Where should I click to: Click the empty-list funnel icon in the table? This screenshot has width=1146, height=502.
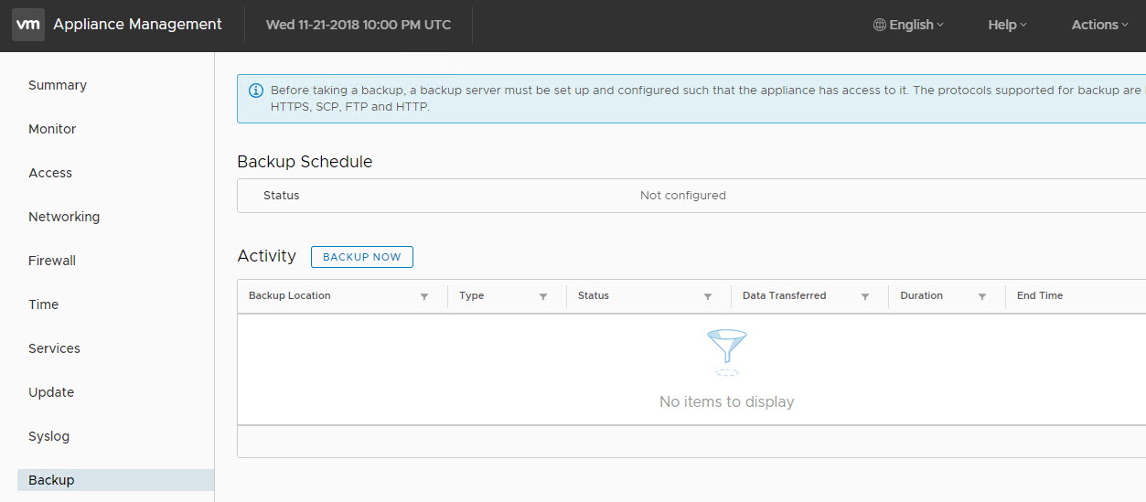[x=727, y=352]
